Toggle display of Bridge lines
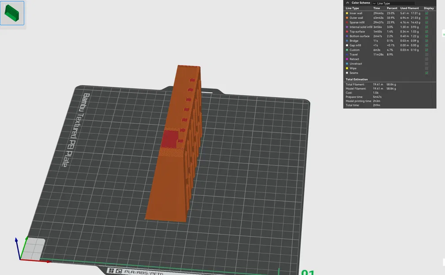Image resolution: width=445 pixels, height=275 pixels. coord(426,41)
